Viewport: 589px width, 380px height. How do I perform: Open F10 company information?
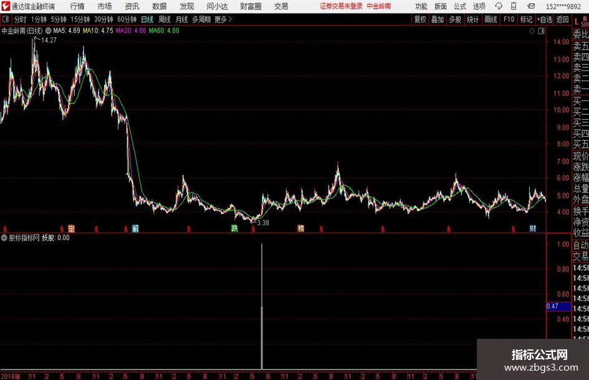(x=509, y=19)
